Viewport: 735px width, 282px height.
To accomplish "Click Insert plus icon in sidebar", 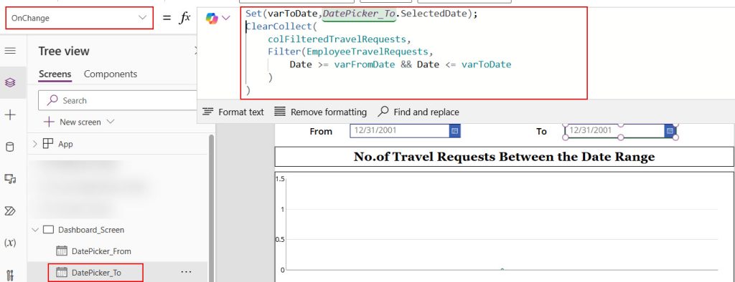I will (x=10, y=115).
